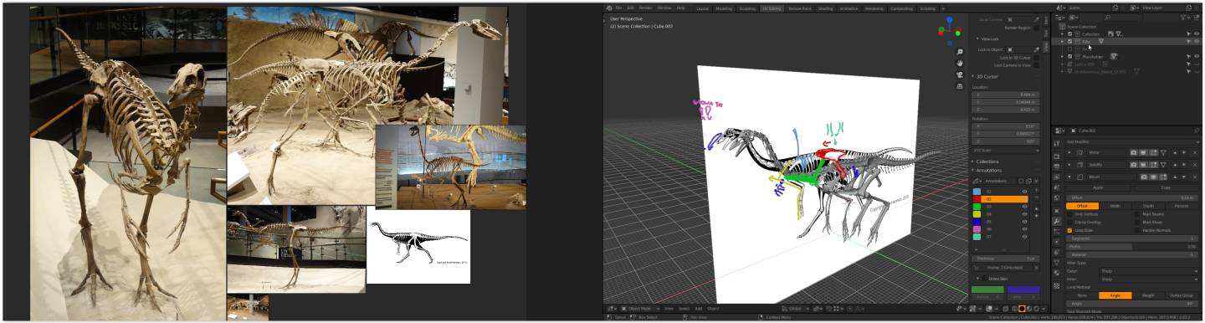
Task: Click the 3D Cursor Location X field
Action: click(x=1005, y=95)
